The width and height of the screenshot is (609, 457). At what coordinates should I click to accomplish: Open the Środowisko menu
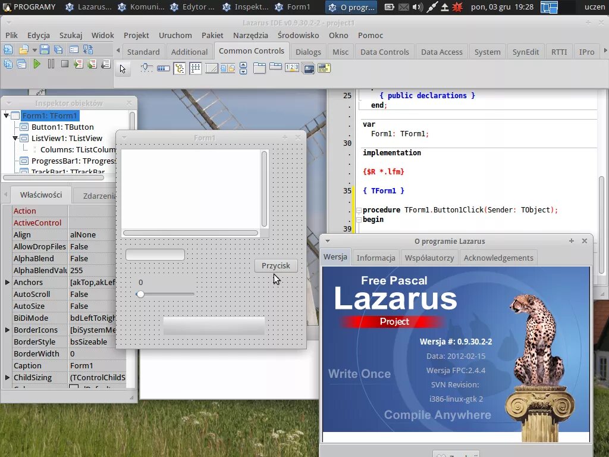coord(299,35)
